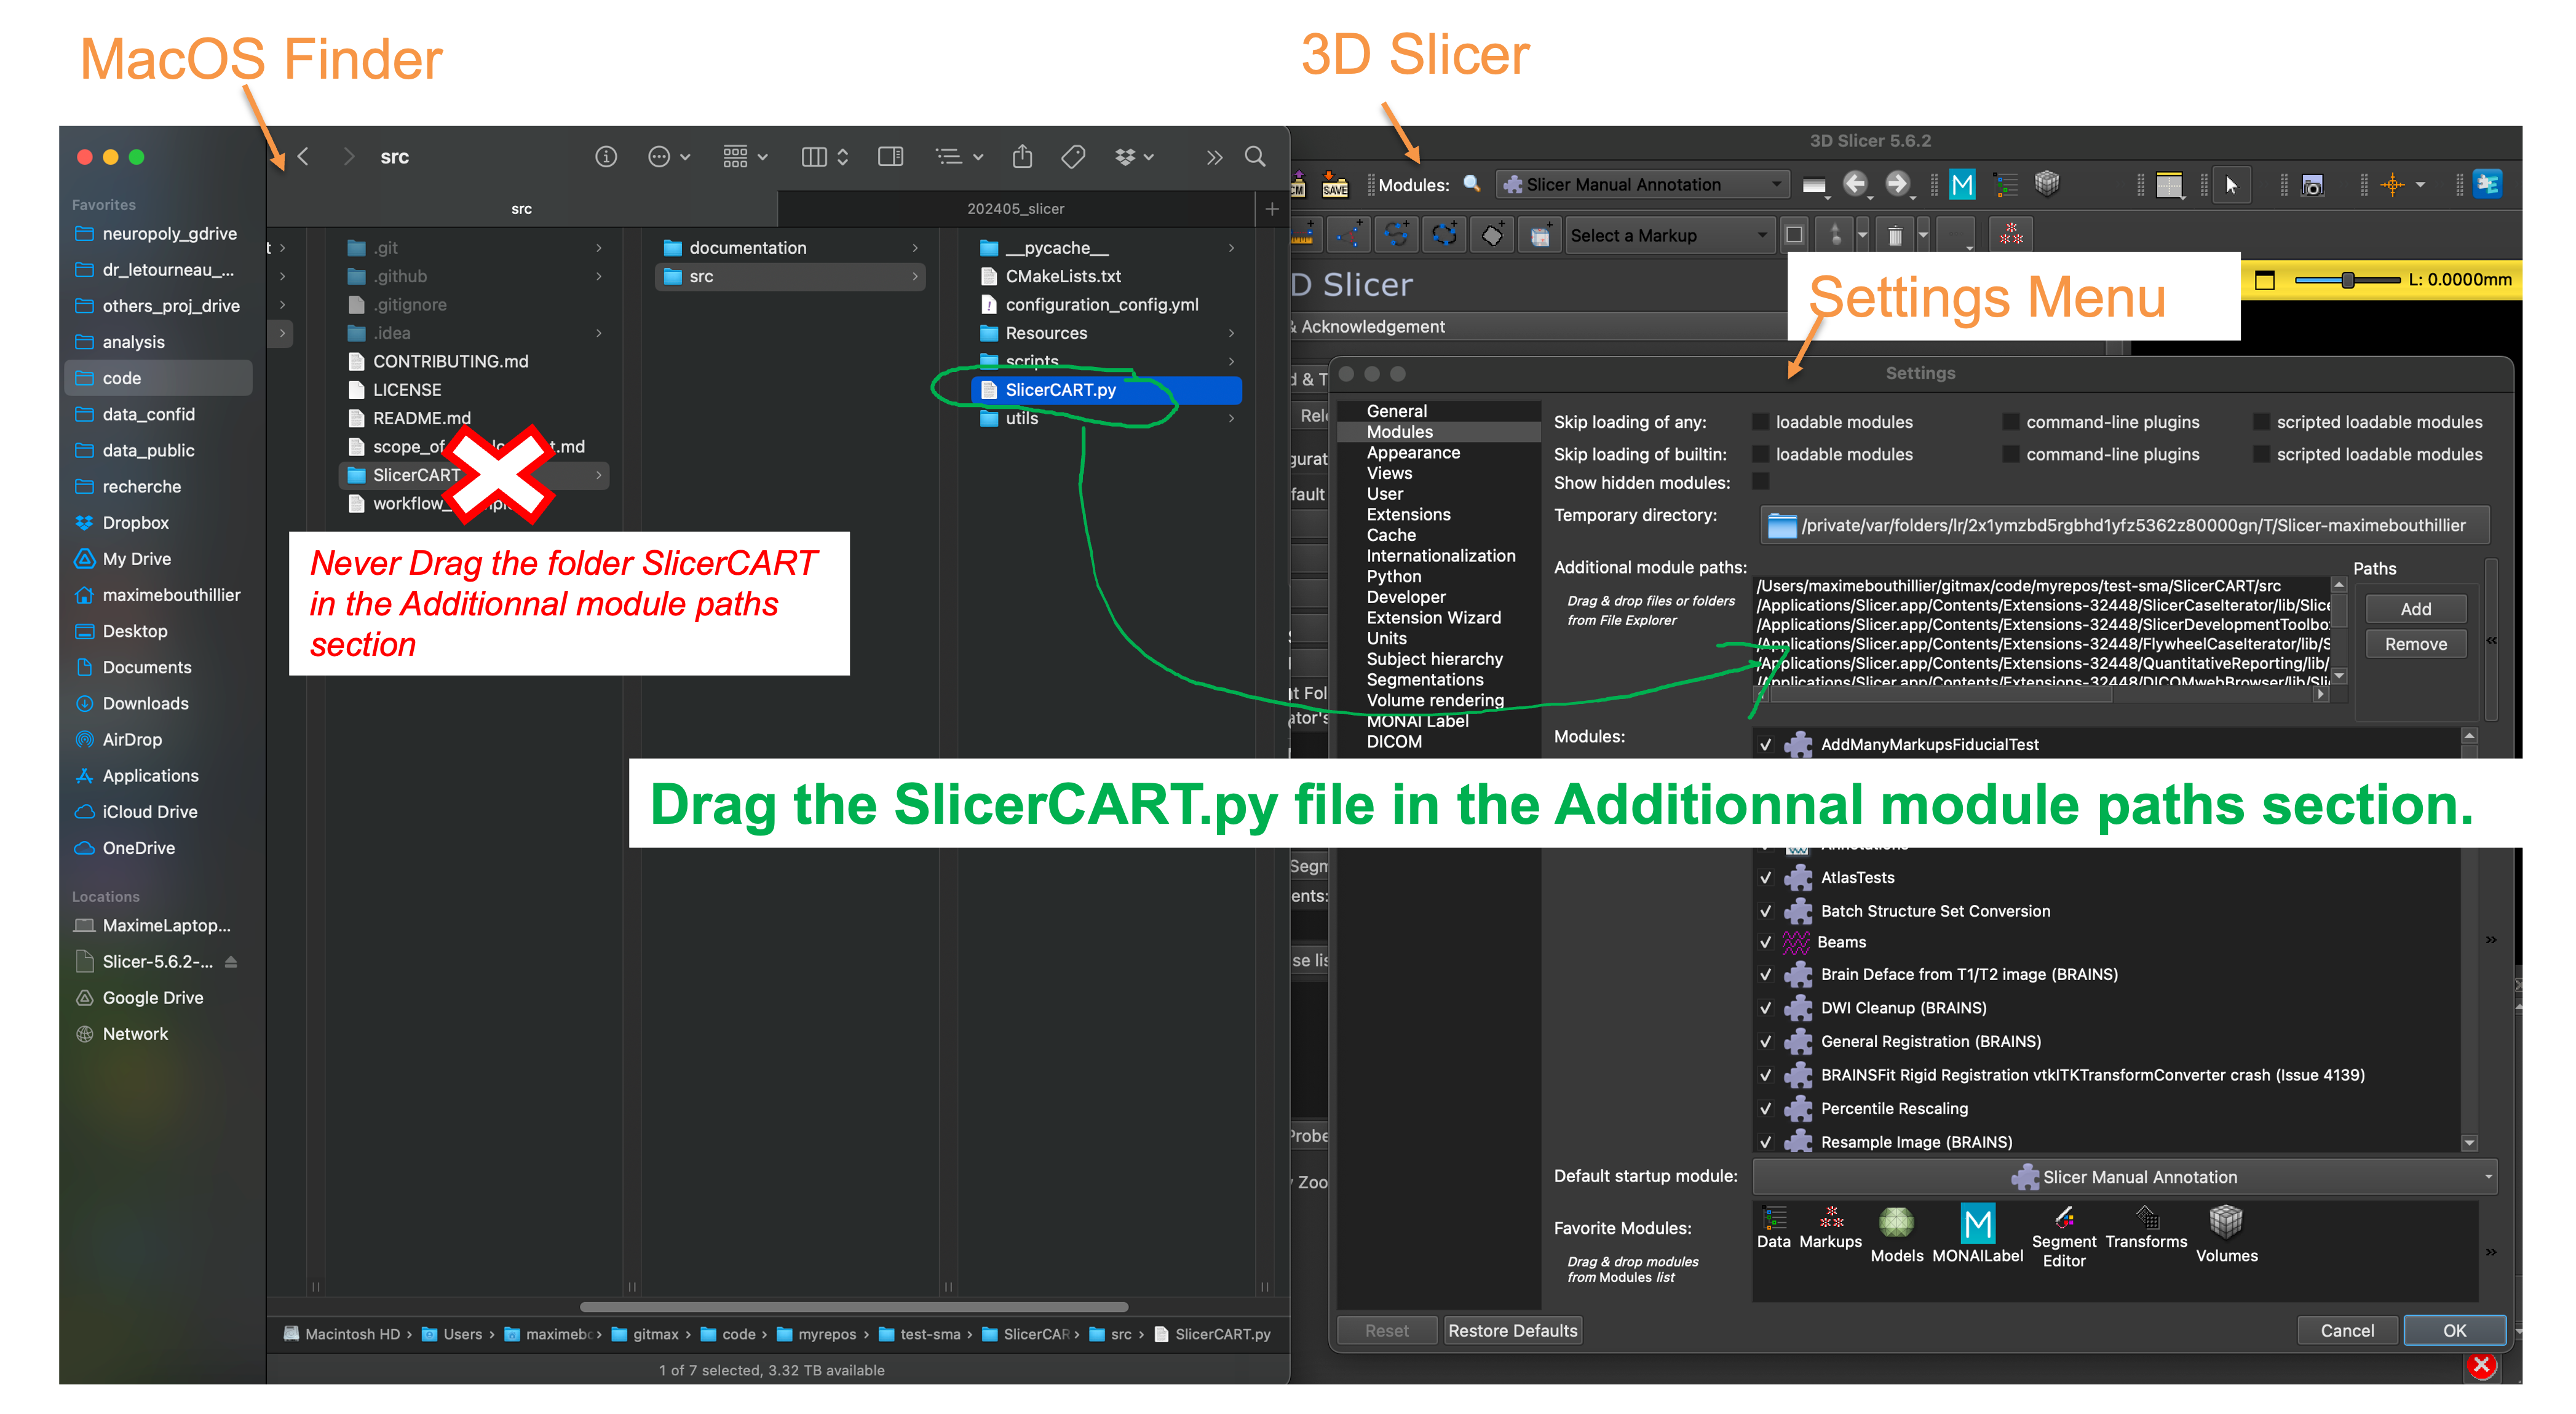Switch to 202405_slicer Finder tab
The image size is (2576, 1414).
click(x=1015, y=209)
